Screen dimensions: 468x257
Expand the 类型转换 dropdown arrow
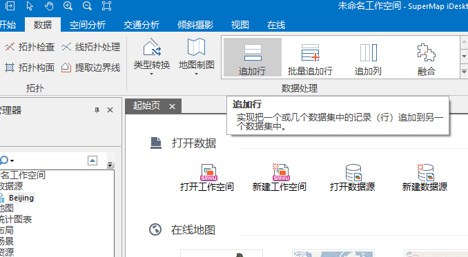coord(152,74)
